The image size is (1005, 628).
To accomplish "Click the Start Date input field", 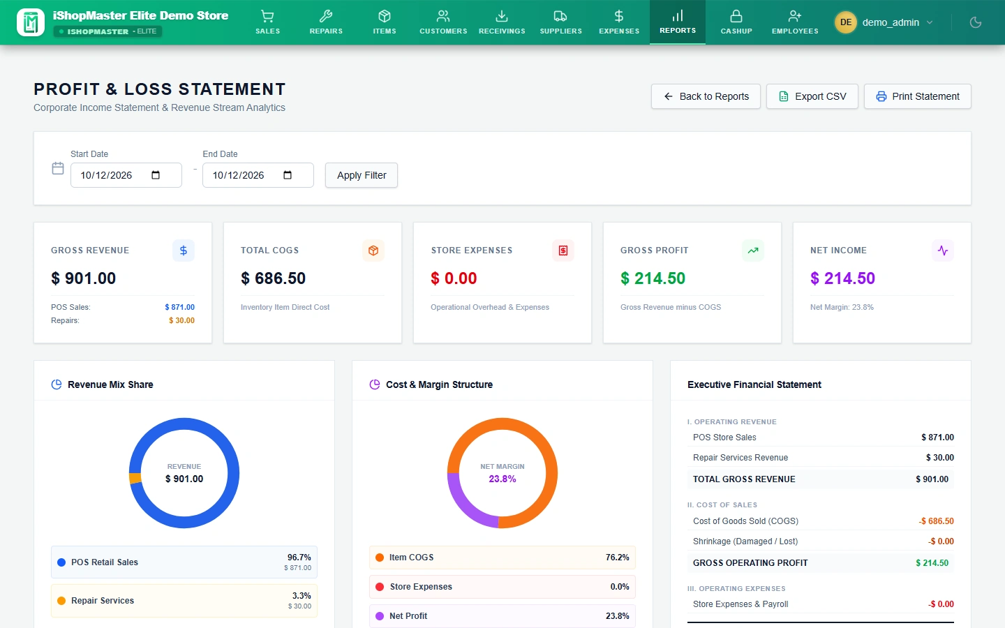I will point(126,175).
